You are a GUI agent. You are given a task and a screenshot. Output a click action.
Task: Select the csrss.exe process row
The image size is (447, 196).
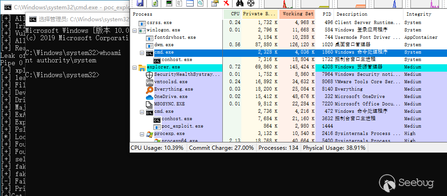[289, 23]
